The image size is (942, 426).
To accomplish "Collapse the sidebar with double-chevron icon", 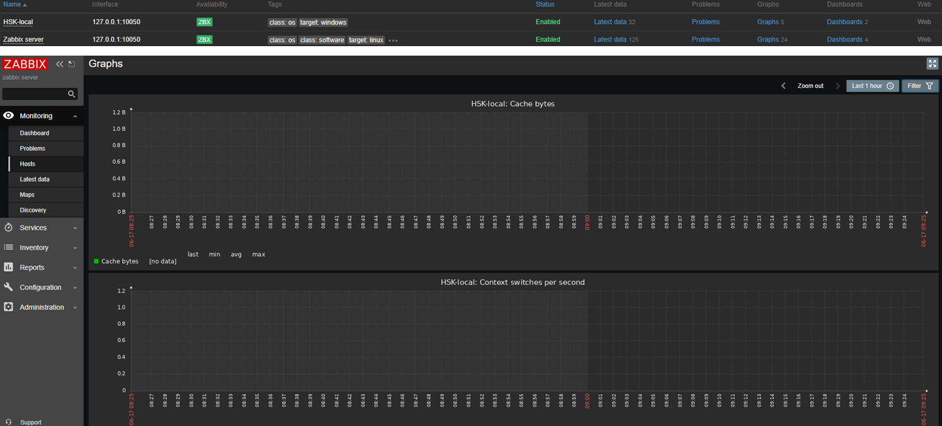I will pos(59,64).
